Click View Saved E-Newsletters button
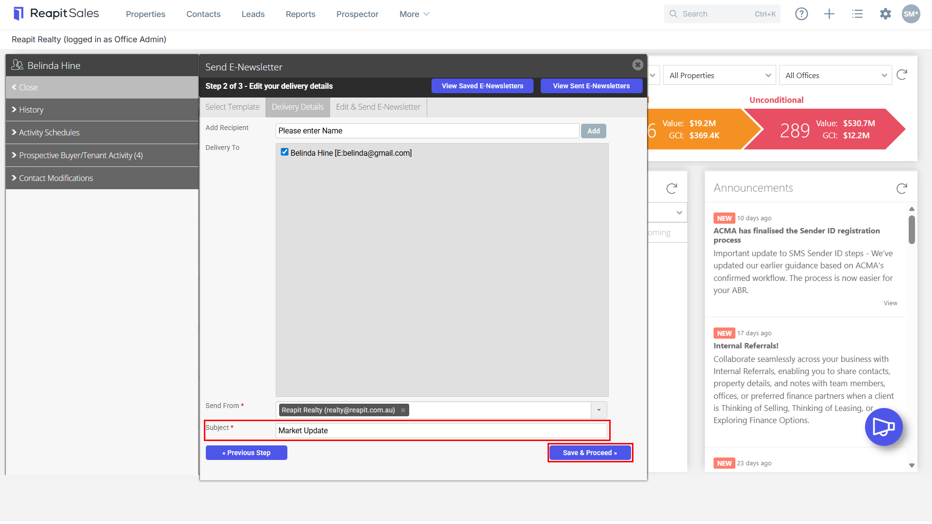Image resolution: width=932 pixels, height=524 pixels. point(483,86)
